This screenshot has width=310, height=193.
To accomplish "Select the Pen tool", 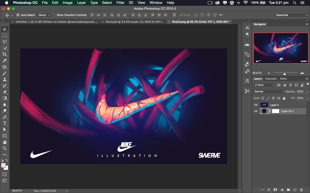I will point(5,117).
